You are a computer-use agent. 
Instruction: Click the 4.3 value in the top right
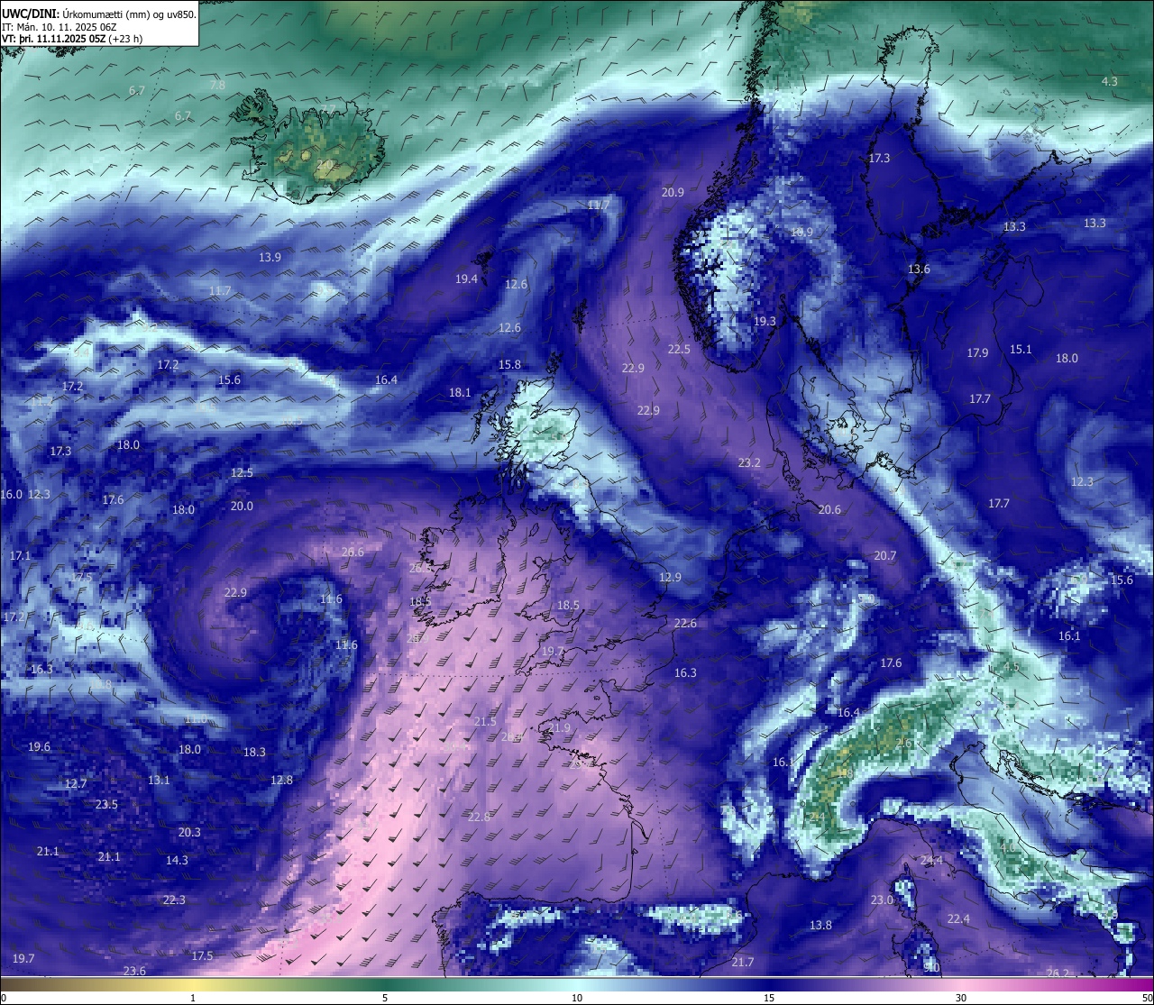point(1110,81)
